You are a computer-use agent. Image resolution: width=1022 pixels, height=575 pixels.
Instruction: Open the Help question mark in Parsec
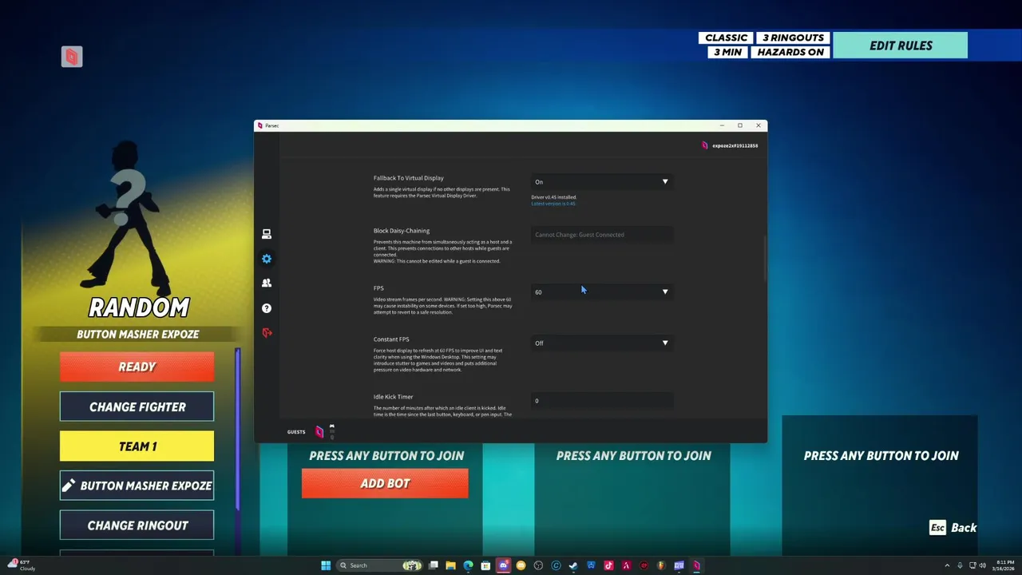pos(267,307)
